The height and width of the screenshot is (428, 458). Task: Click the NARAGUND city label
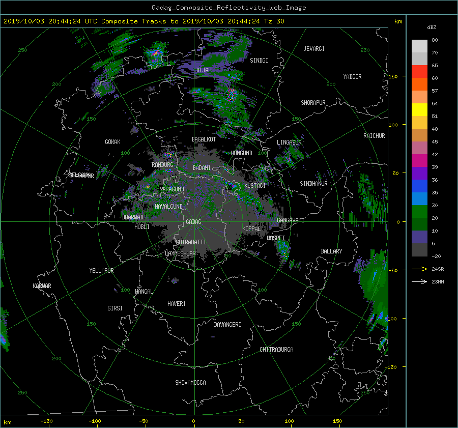tap(172, 189)
